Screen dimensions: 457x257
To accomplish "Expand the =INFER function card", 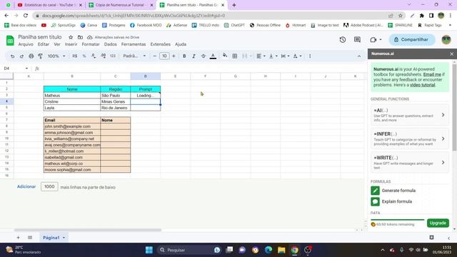I will tap(409, 138).
